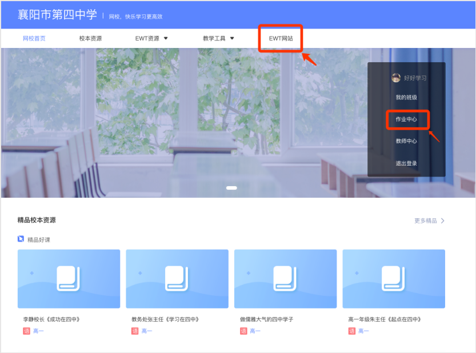476x353 pixels.
Task: Click the user avatar icon beside 好好学习
Action: [x=396, y=78]
